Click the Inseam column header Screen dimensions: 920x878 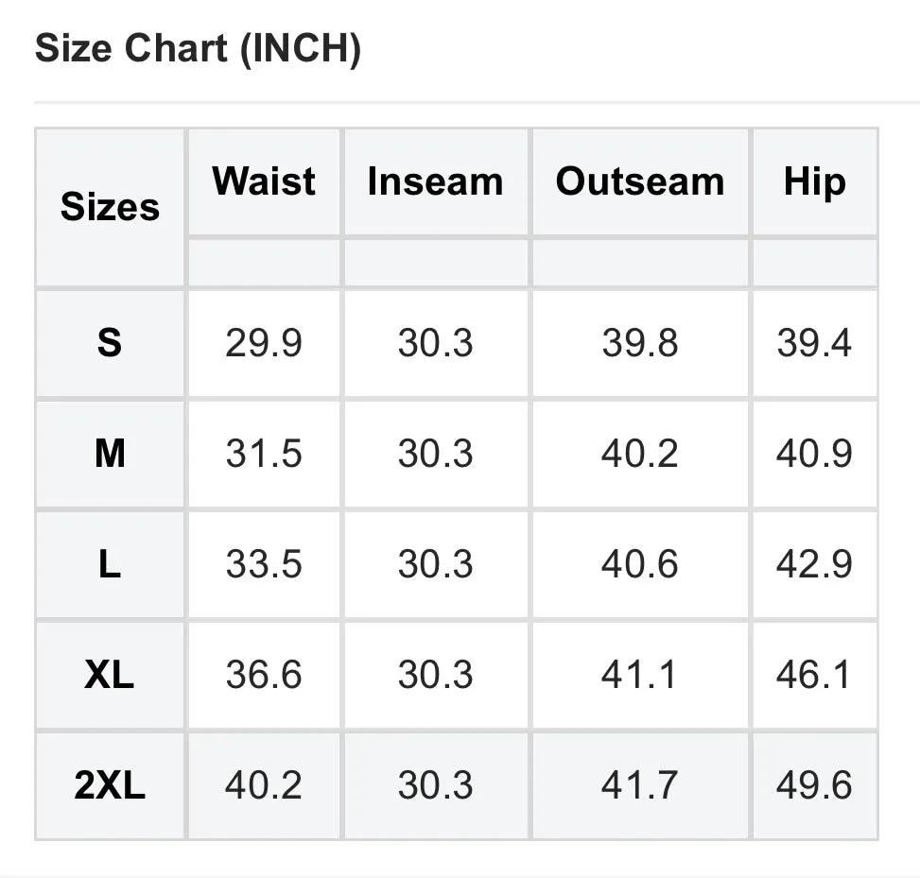[435, 181]
